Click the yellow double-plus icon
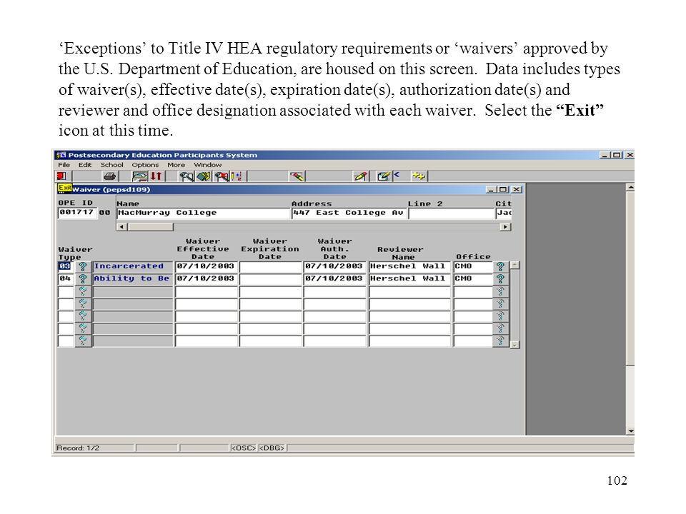The height and width of the screenshot is (514, 686). (x=419, y=176)
